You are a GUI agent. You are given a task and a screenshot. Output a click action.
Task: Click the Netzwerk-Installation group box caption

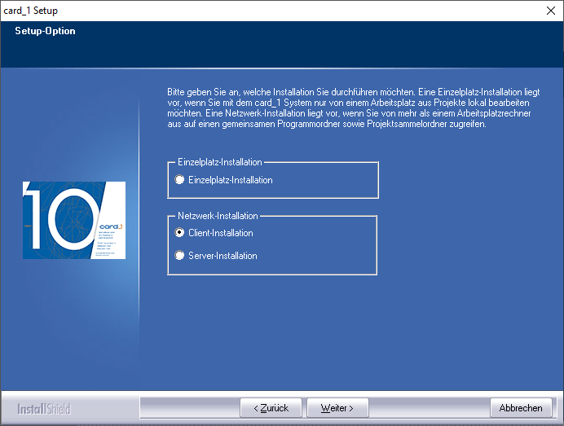218,216
